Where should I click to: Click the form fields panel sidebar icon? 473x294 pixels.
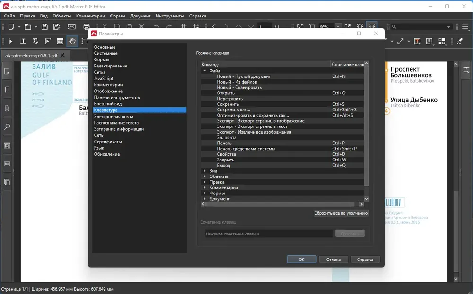click(7, 146)
